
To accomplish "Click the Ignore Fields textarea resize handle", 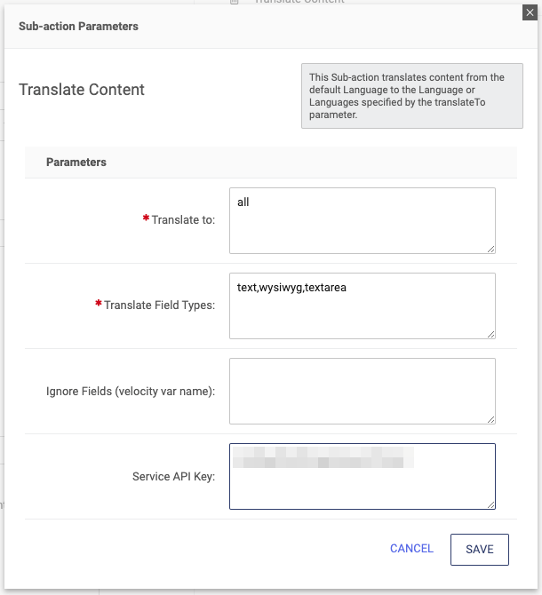I will pos(490,419).
